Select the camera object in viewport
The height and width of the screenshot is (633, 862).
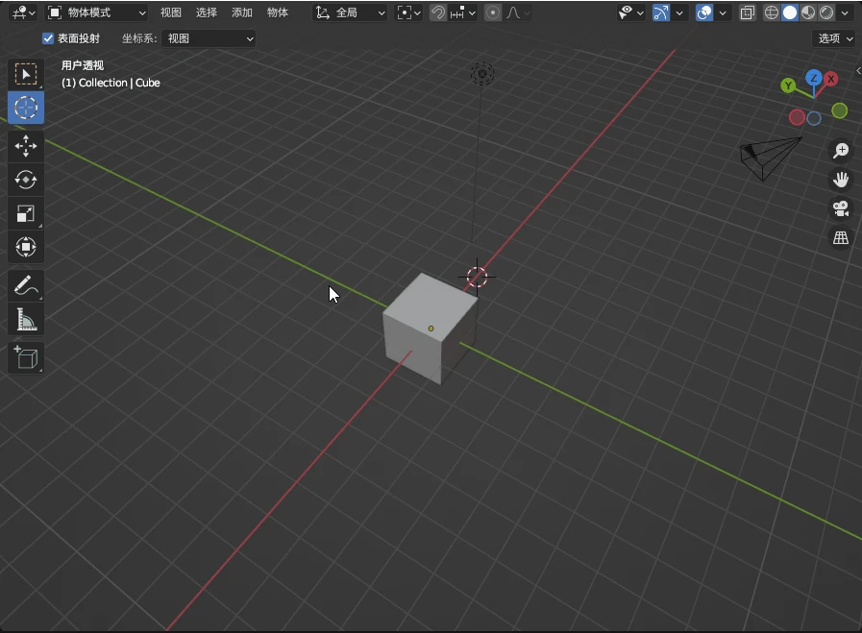[x=770, y=158]
